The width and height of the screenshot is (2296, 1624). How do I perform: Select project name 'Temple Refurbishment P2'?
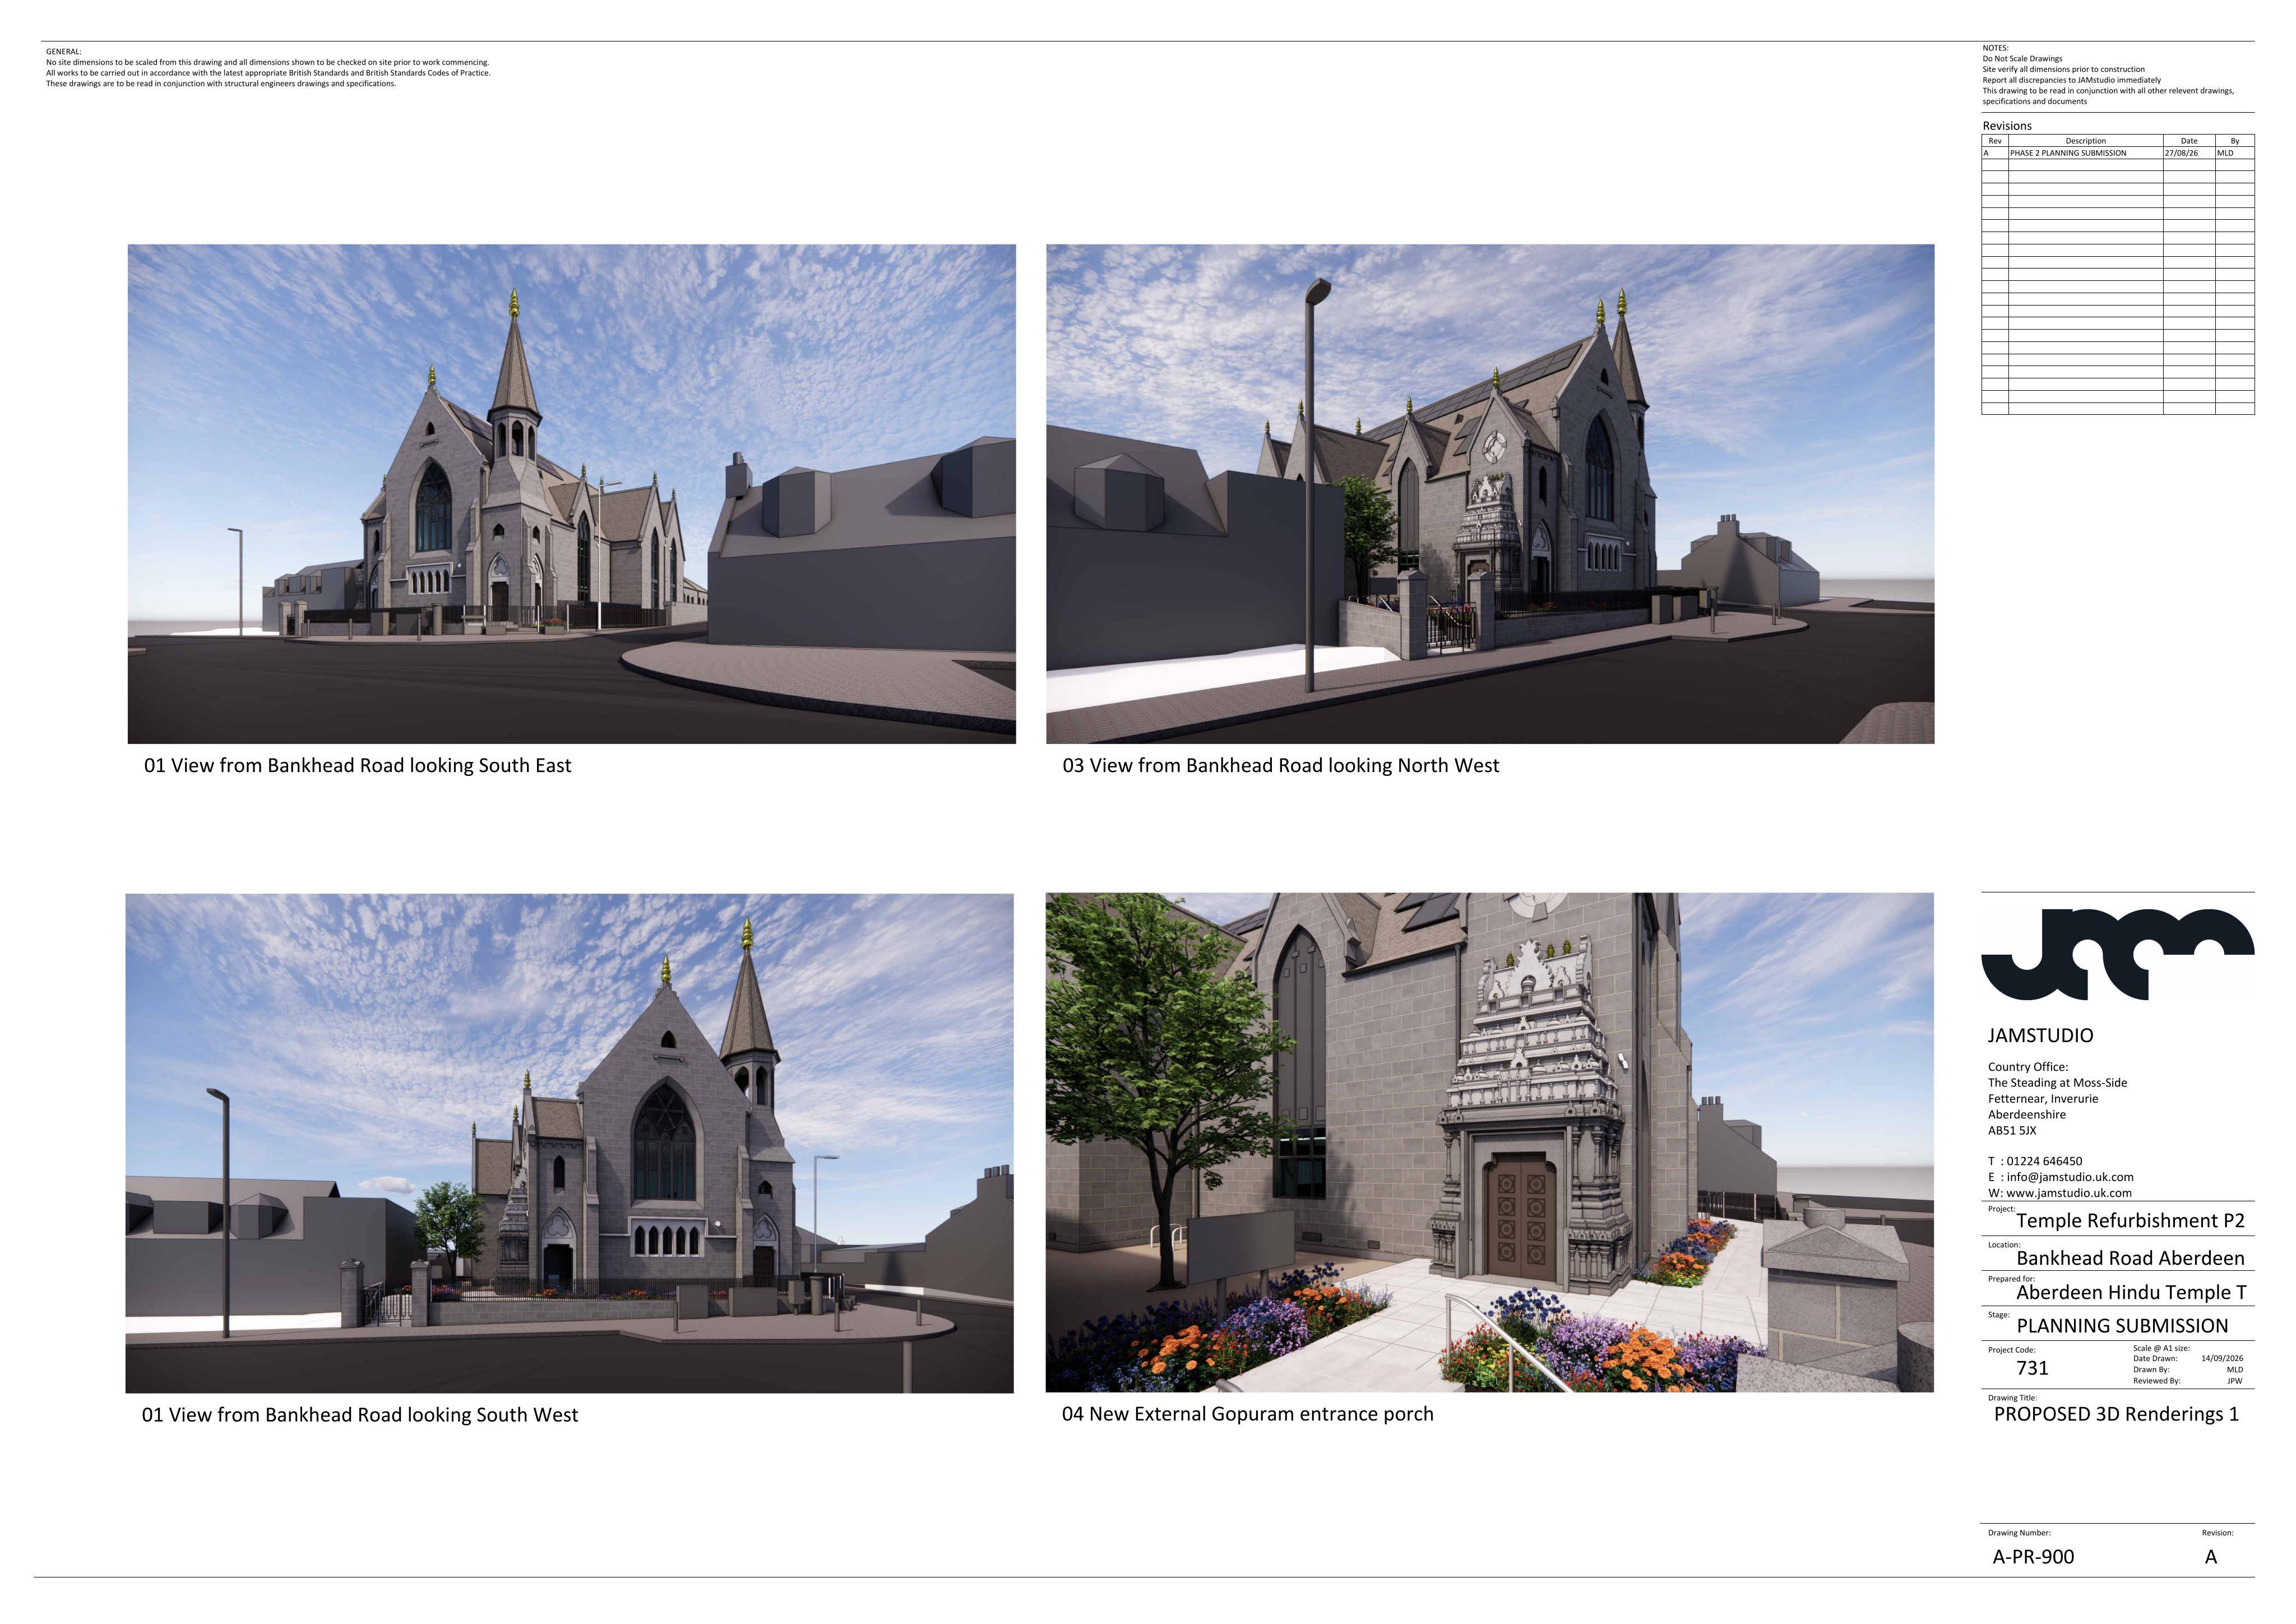(2130, 1221)
